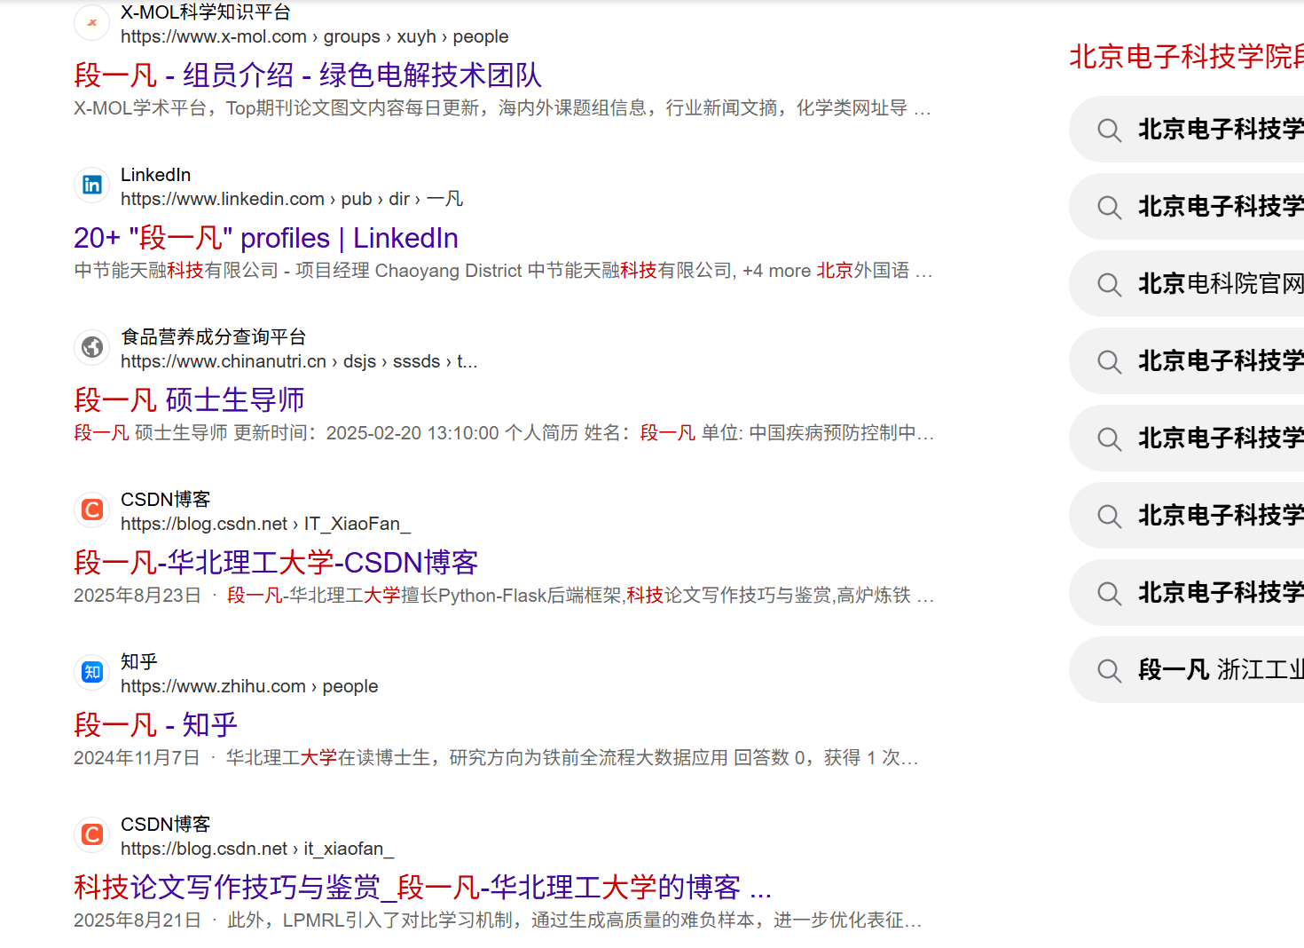This screenshot has height=948, width=1304.
Task: Open the 段一凡 - 组员介绍 - 绿色电解技术团队 result
Action: (x=307, y=75)
